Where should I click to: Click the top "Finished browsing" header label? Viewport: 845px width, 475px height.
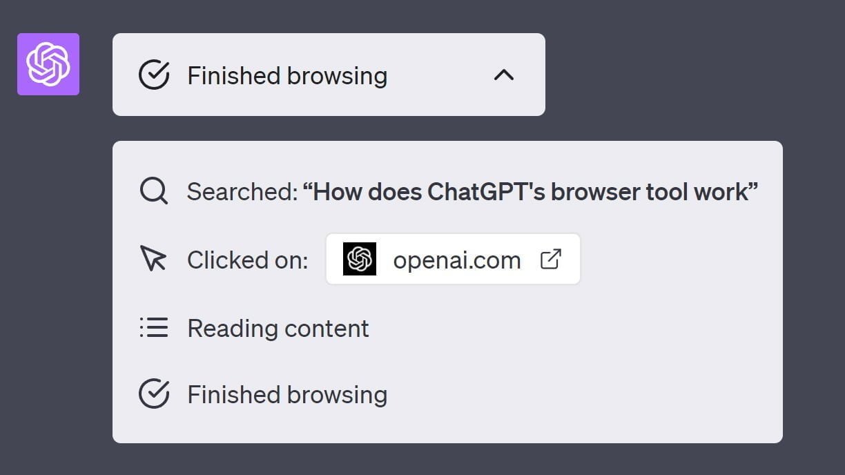[x=287, y=75]
